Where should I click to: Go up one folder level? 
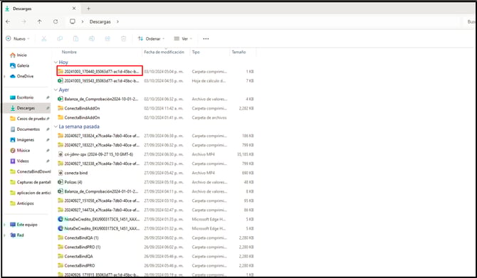(40, 21)
